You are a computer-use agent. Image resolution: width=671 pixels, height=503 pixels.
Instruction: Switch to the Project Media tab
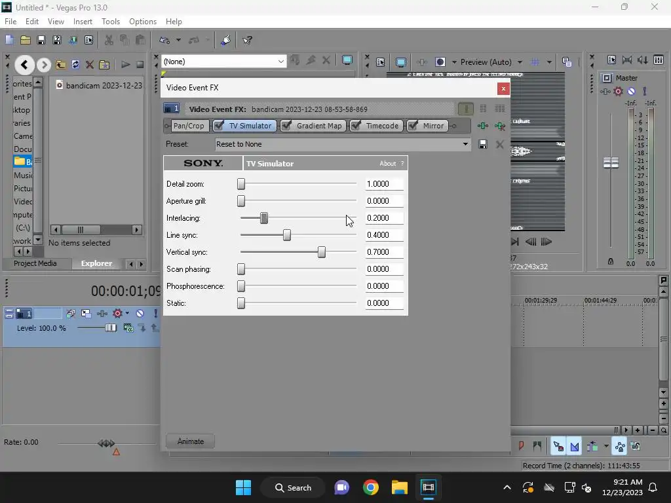coord(35,263)
